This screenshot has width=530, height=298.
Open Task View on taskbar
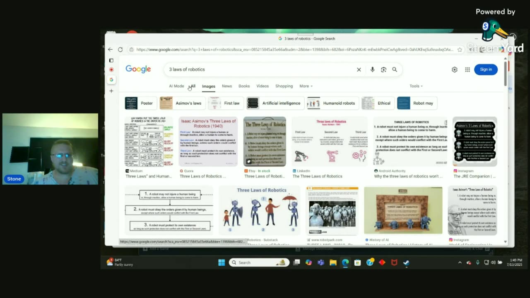pos(296,262)
